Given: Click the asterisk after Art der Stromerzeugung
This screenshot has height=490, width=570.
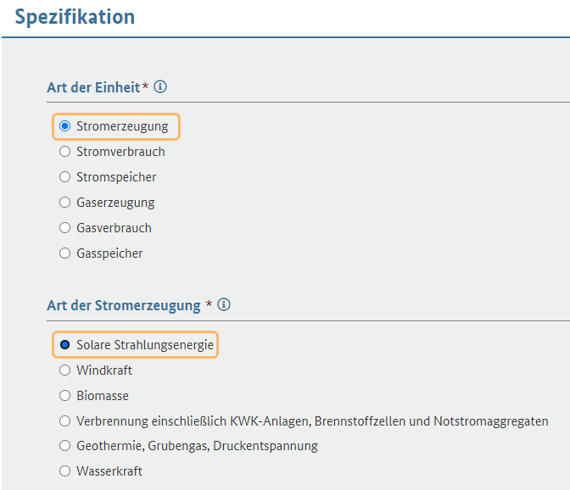Looking at the screenshot, I should [x=209, y=303].
